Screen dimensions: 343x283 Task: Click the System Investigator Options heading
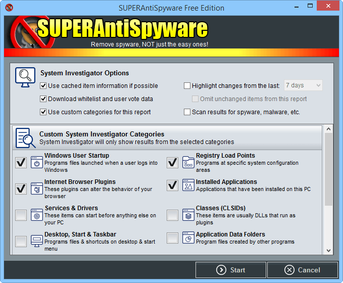85,73
